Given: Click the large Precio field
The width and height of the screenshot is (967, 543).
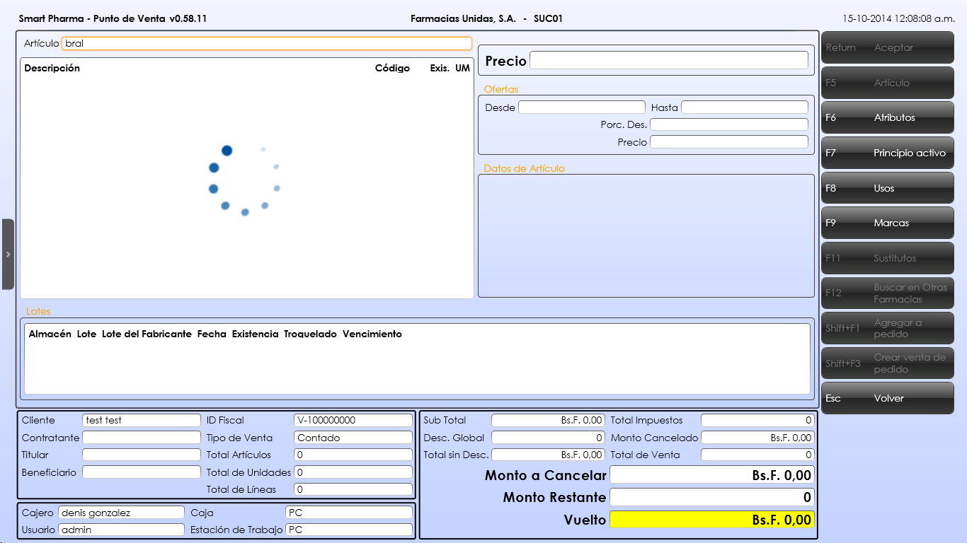Looking at the screenshot, I should point(669,60).
